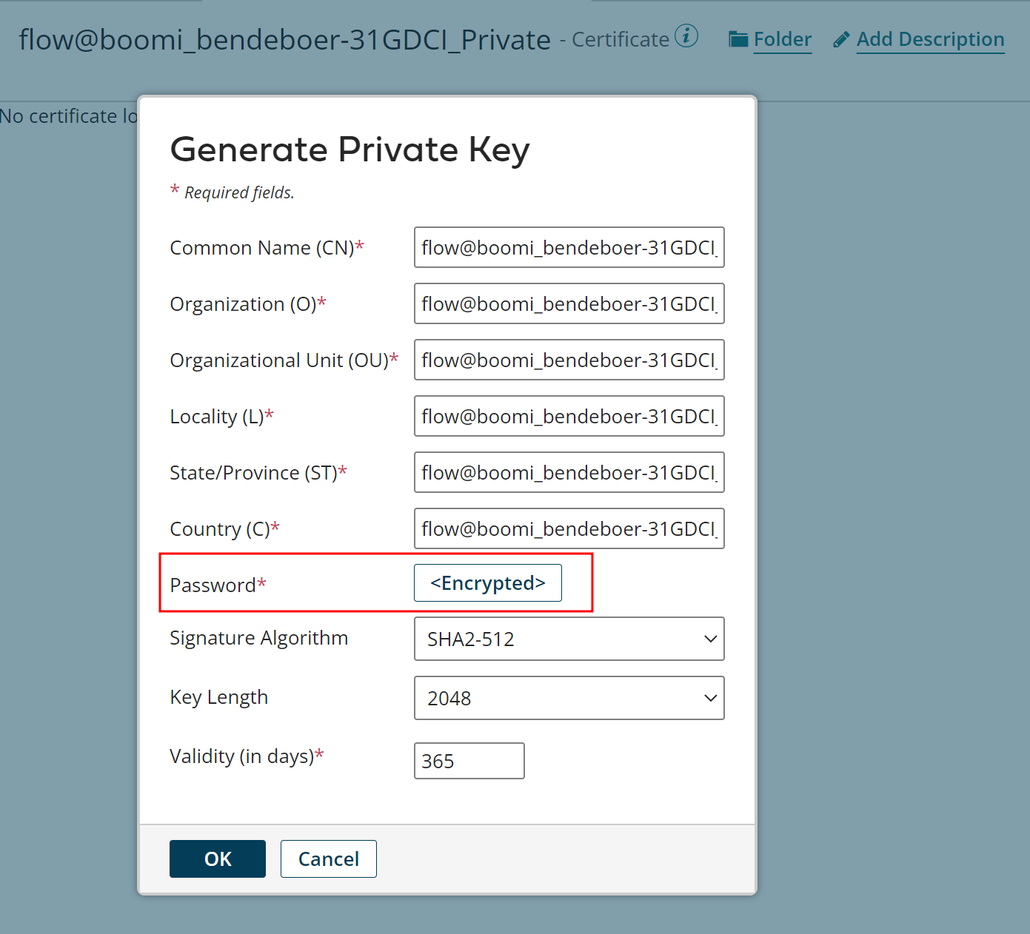Select the Validity in days field

pos(469,760)
